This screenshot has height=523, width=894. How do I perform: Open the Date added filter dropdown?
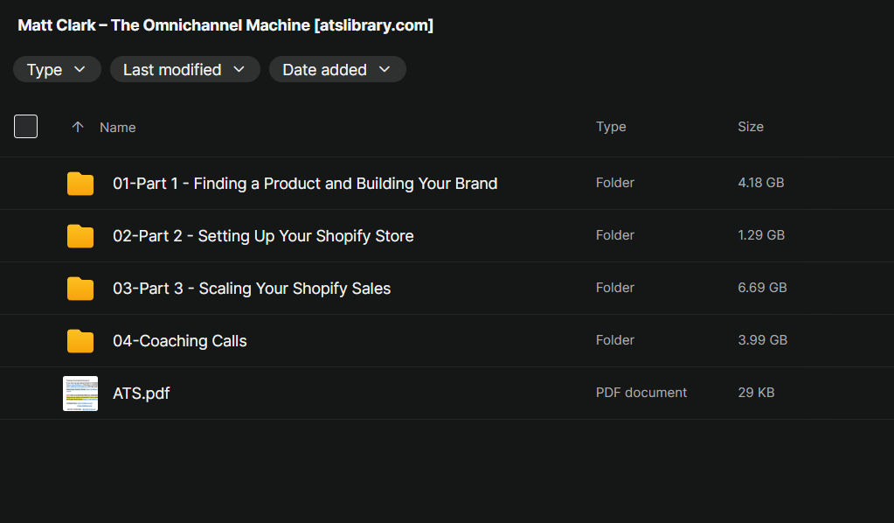click(337, 70)
